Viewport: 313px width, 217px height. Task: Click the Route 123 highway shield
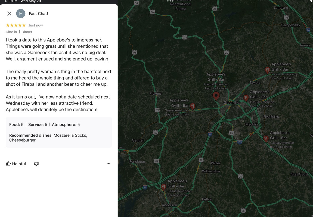(x=156, y=132)
